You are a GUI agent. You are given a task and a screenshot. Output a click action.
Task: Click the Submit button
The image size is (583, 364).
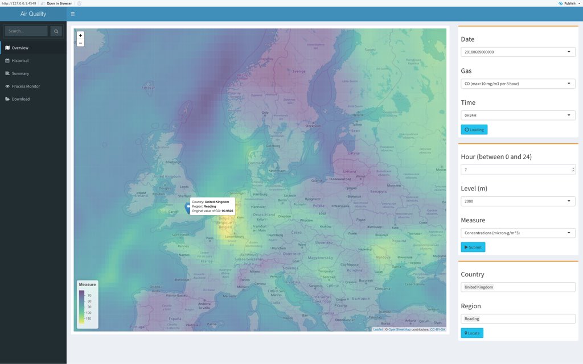[x=473, y=247]
